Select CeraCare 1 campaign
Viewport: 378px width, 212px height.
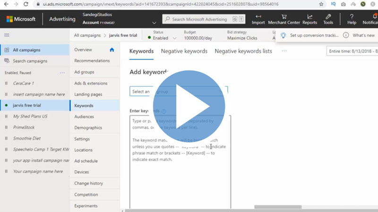click(x=23, y=83)
